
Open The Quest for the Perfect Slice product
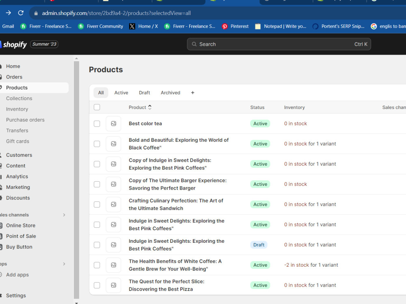pyautogui.click(x=166, y=285)
